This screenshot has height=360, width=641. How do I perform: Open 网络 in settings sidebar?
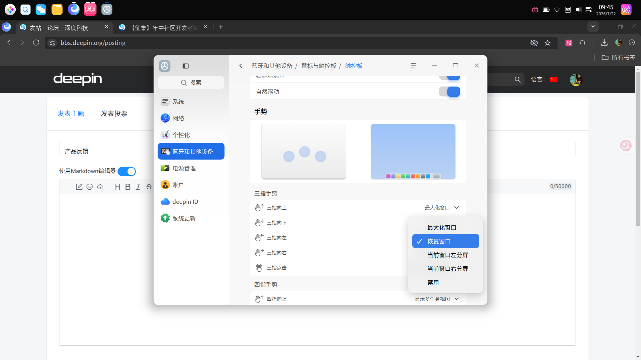[x=191, y=118]
